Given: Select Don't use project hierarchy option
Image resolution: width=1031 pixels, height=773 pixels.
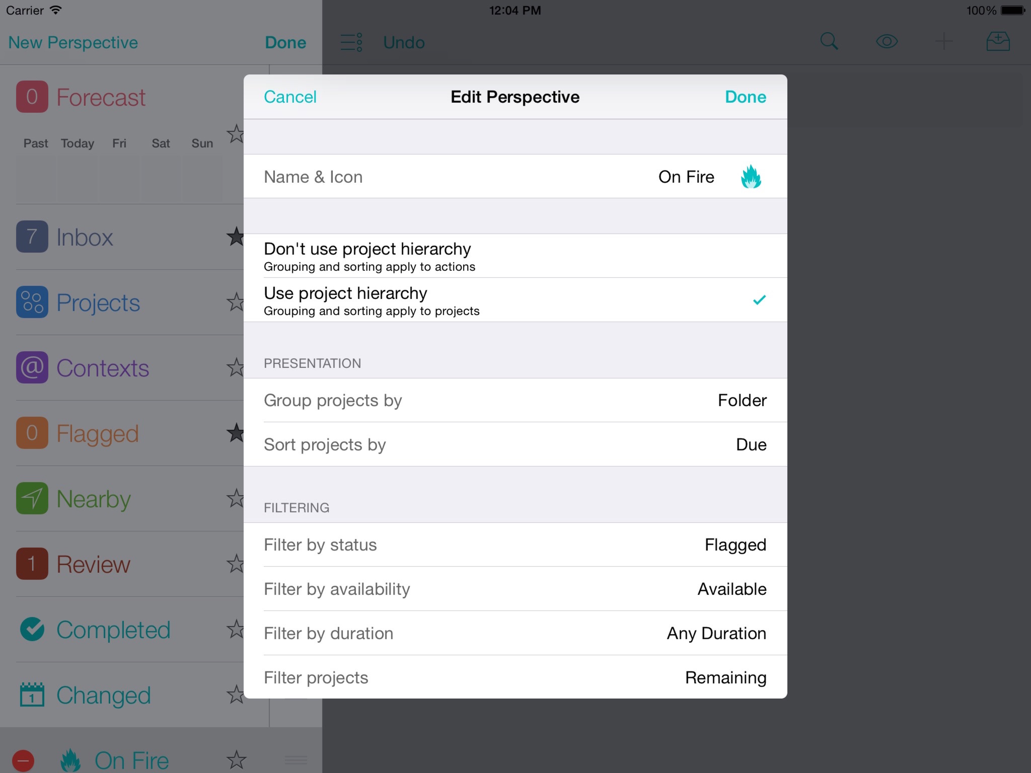Looking at the screenshot, I should click(x=514, y=256).
